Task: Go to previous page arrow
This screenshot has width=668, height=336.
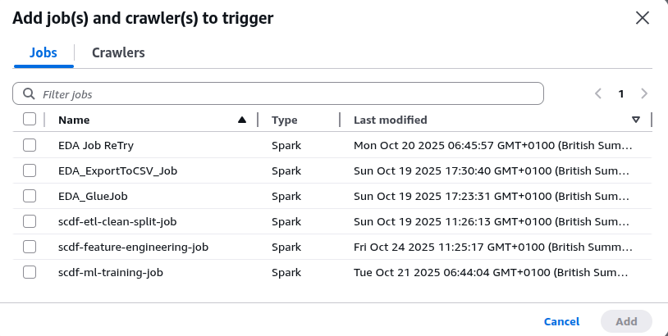Action: tap(598, 94)
